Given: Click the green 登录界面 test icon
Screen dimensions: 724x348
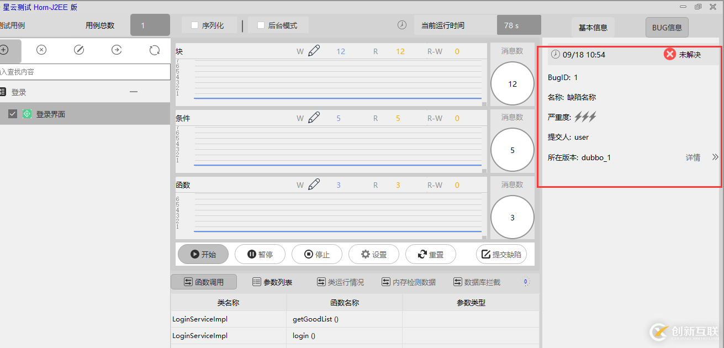Looking at the screenshot, I should click(27, 113).
